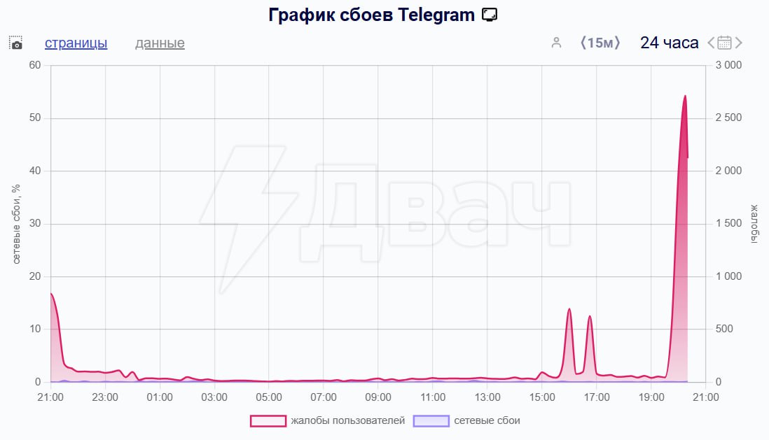Viewport: 769px width, 440px height.
Task: Open the 24 часа period selector
Action: 669,43
